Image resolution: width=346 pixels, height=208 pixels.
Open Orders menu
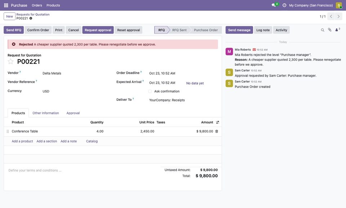click(37, 5)
